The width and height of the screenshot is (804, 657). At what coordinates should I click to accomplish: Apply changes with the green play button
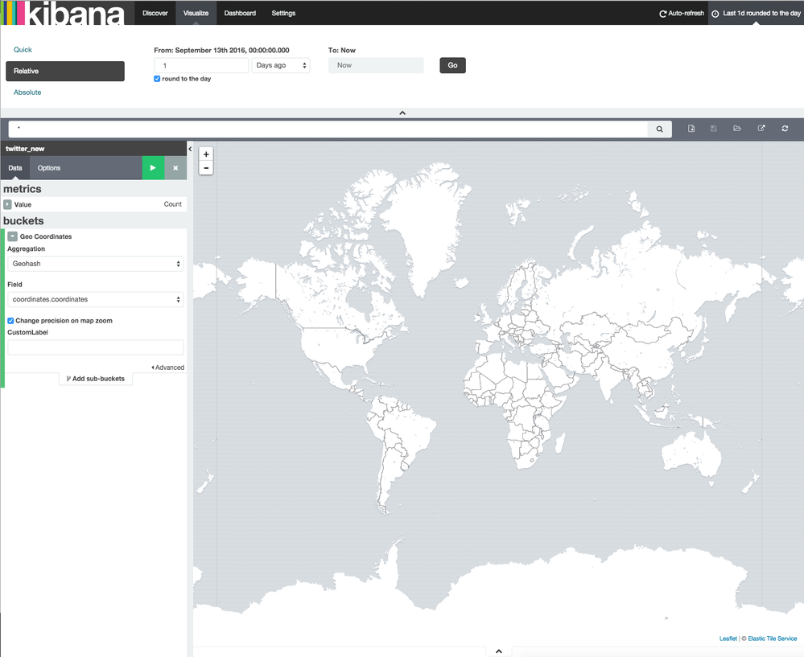click(152, 168)
